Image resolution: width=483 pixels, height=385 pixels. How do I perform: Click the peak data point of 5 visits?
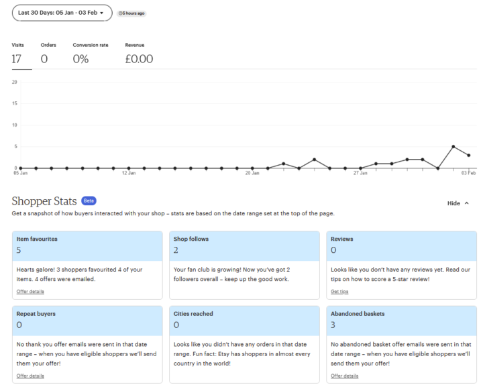point(453,146)
